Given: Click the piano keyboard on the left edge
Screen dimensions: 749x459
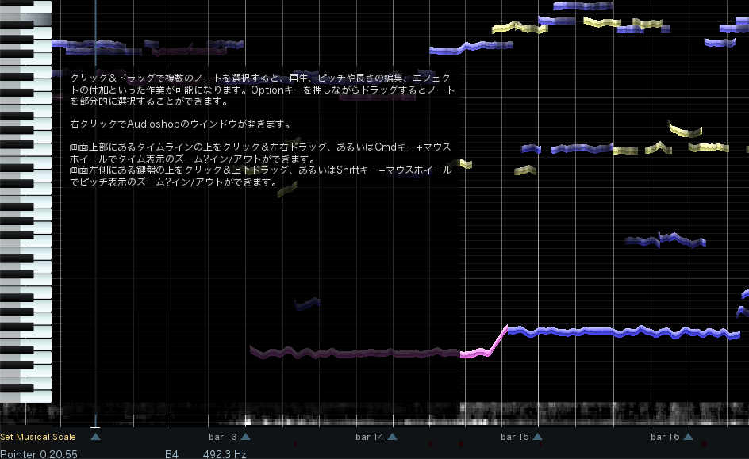Looking at the screenshot, I should [26, 201].
